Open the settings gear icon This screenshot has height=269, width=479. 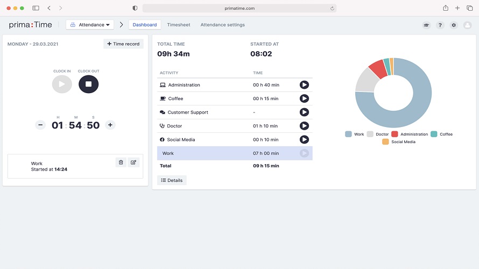(x=454, y=25)
